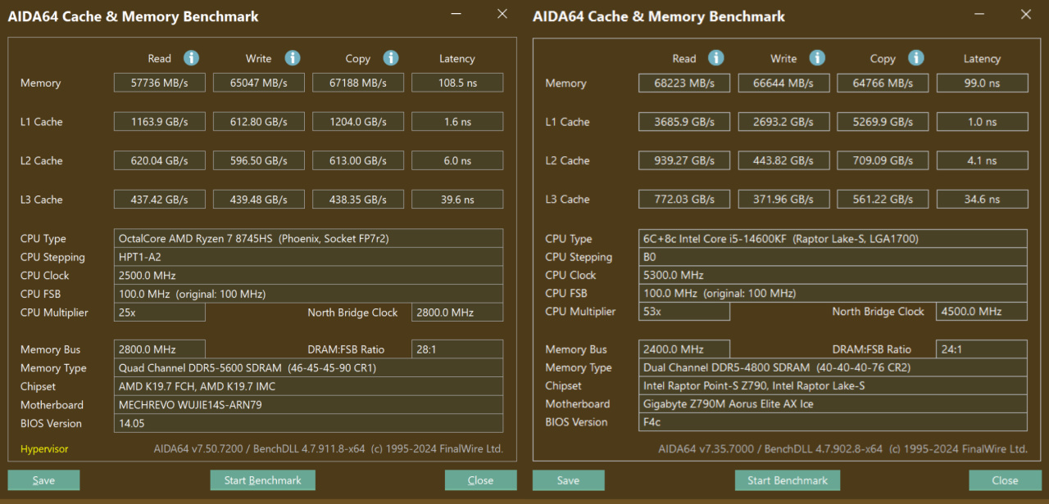
Task: Close the Intel benchmark via Close button
Action: point(1005,480)
